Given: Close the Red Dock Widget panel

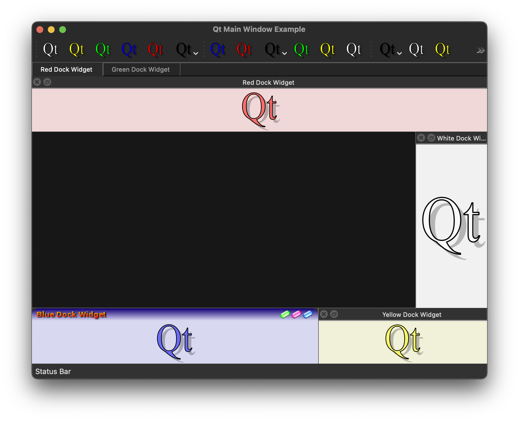Looking at the screenshot, I should coord(37,82).
